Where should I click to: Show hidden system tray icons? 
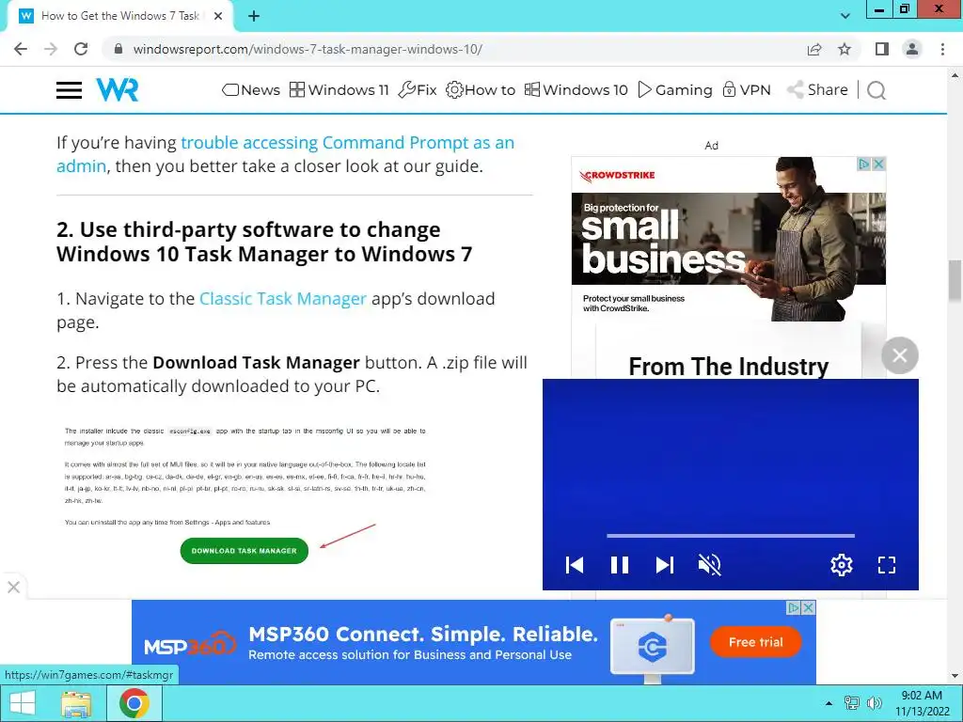(x=829, y=703)
